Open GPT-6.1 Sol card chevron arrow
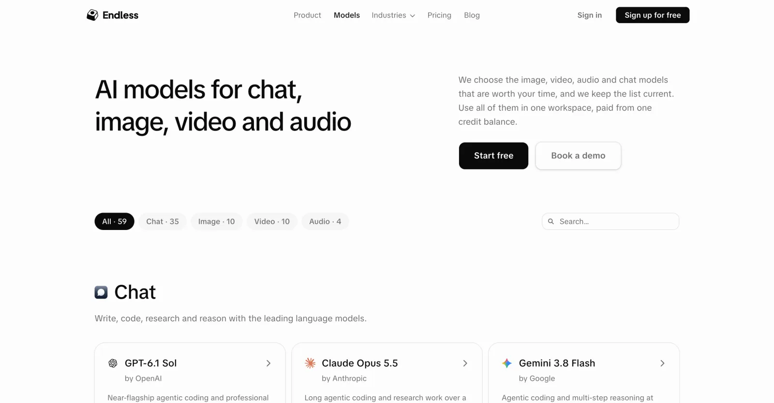 [x=268, y=363]
